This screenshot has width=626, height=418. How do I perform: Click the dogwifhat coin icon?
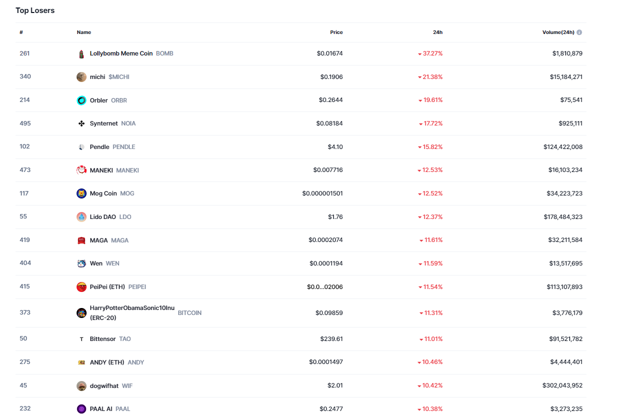tap(82, 386)
